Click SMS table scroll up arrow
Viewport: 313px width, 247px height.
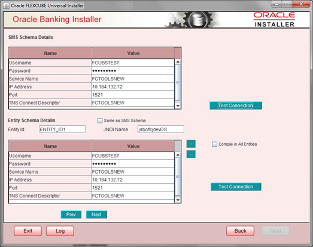click(178, 61)
